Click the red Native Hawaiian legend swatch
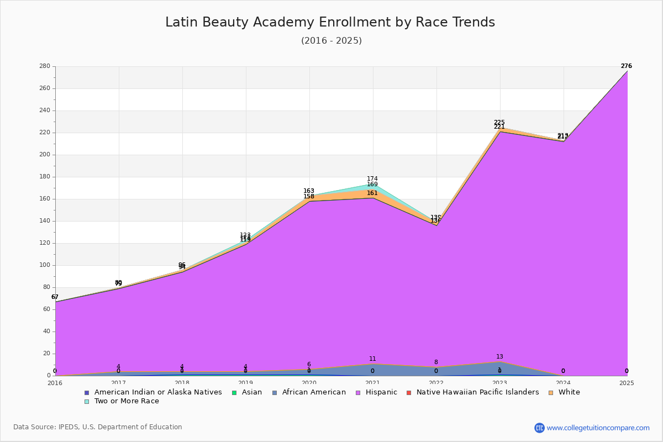The width and height of the screenshot is (663, 442). pos(409,392)
